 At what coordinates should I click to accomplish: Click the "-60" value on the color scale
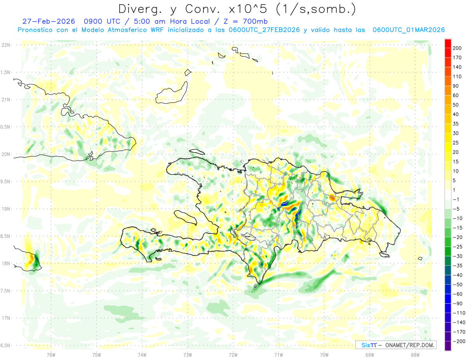click(457, 294)
